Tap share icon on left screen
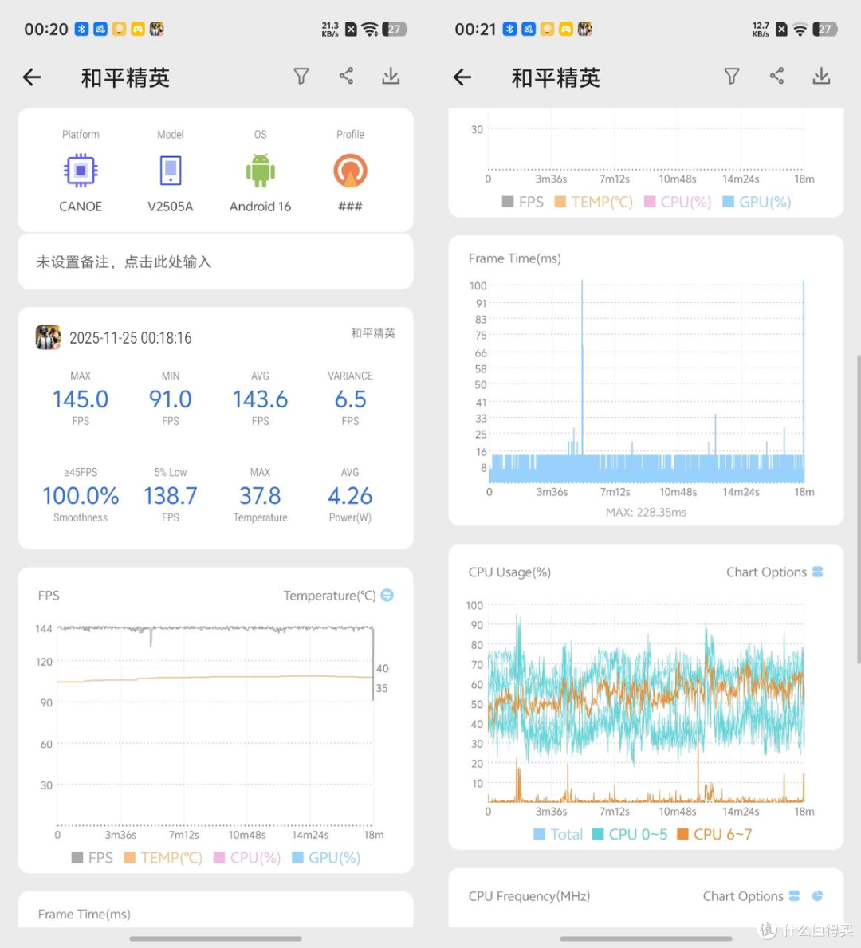 (347, 76)
